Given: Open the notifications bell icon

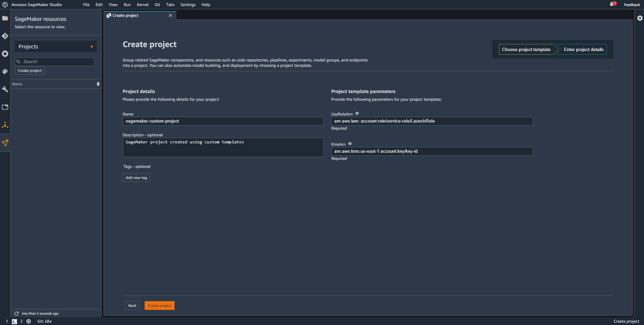Looking at the screenshot, I should pyautogui.click(x=612, y=4).
